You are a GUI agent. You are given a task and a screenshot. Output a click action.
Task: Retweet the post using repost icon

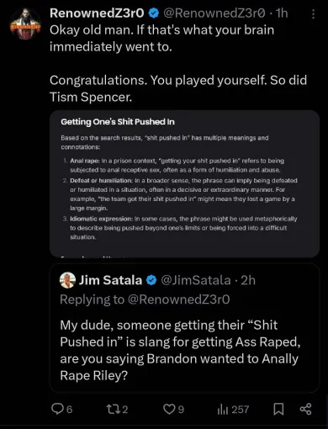tap(113, 409)
